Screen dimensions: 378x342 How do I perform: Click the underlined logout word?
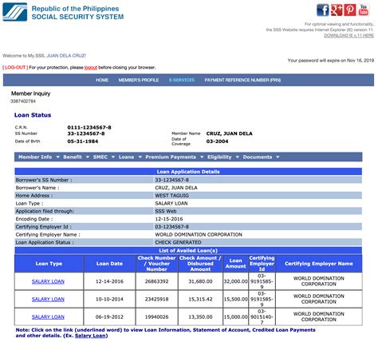coord(91,68)
